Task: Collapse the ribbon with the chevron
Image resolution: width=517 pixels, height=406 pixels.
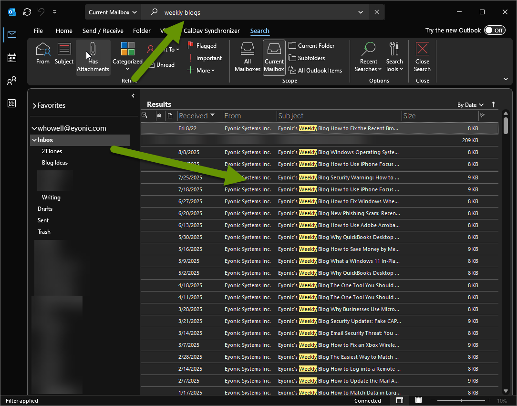Action: [506, 79]
